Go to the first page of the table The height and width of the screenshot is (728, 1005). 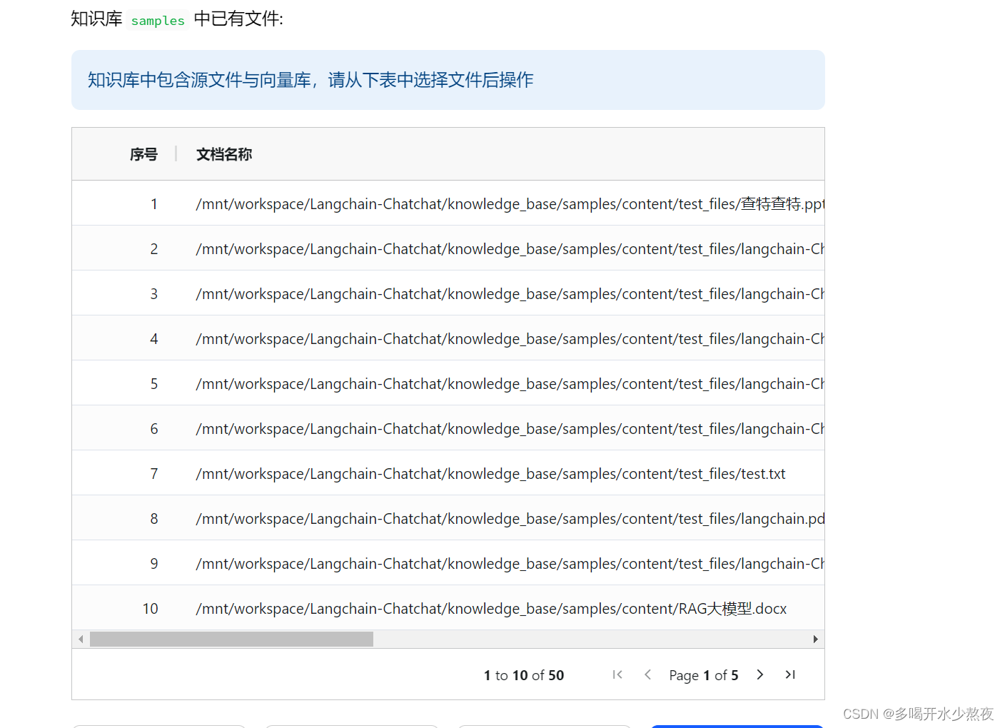(617, 674)
